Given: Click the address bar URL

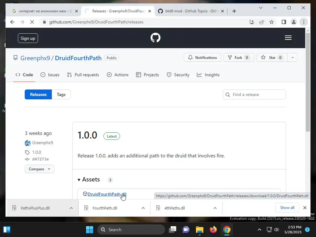Looking at the screenshot, I should click(x=96, y=22).
